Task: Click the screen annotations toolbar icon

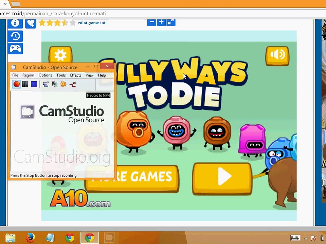Action: tap(54, 84)
